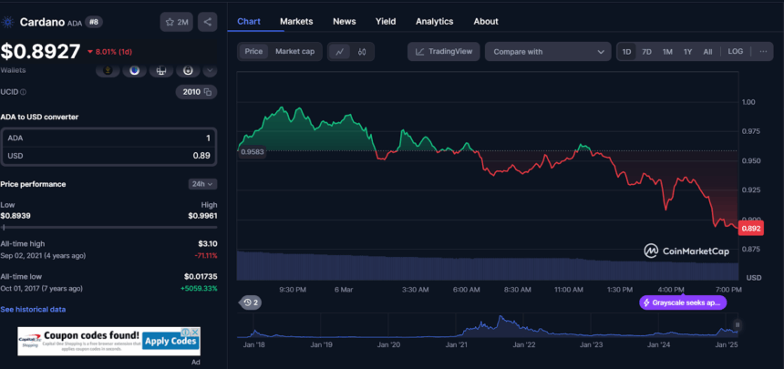Open the 24h price performance dropdown
The height and width of the screenshot is (369, 784).
[x=202, y=184]
